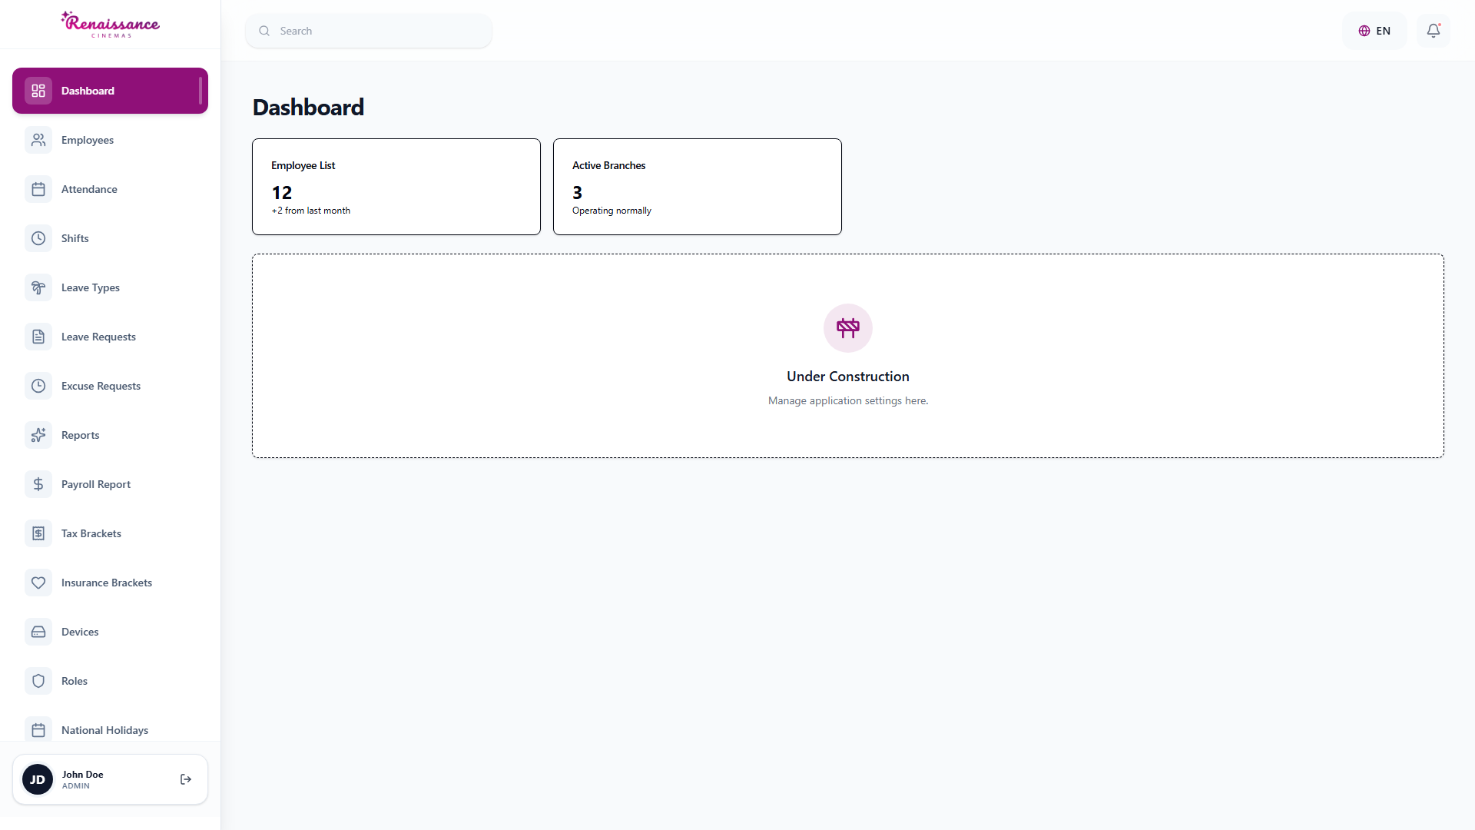This screenshot has width=1475, height=830.
Task: Click the Employees people icon in sidebar
Action: 38,140
